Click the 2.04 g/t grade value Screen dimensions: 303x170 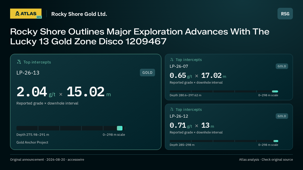[36, 92]
